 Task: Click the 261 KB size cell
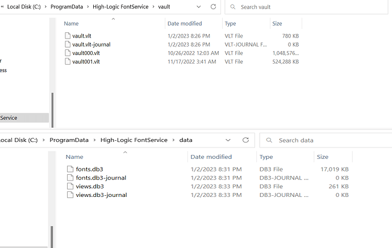tap(339, 186)
